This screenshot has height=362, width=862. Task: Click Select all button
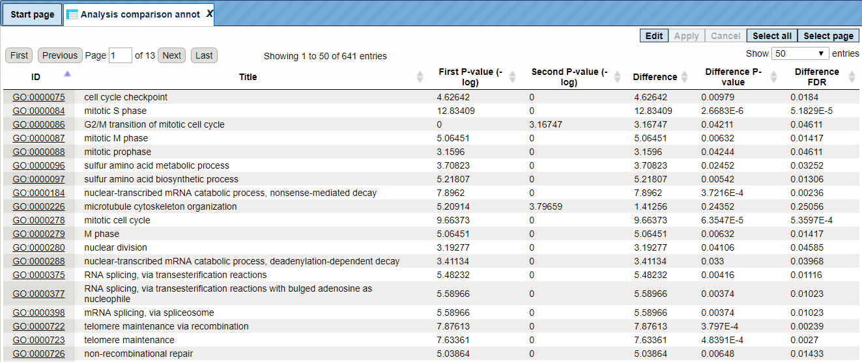[x=772, y=36]
